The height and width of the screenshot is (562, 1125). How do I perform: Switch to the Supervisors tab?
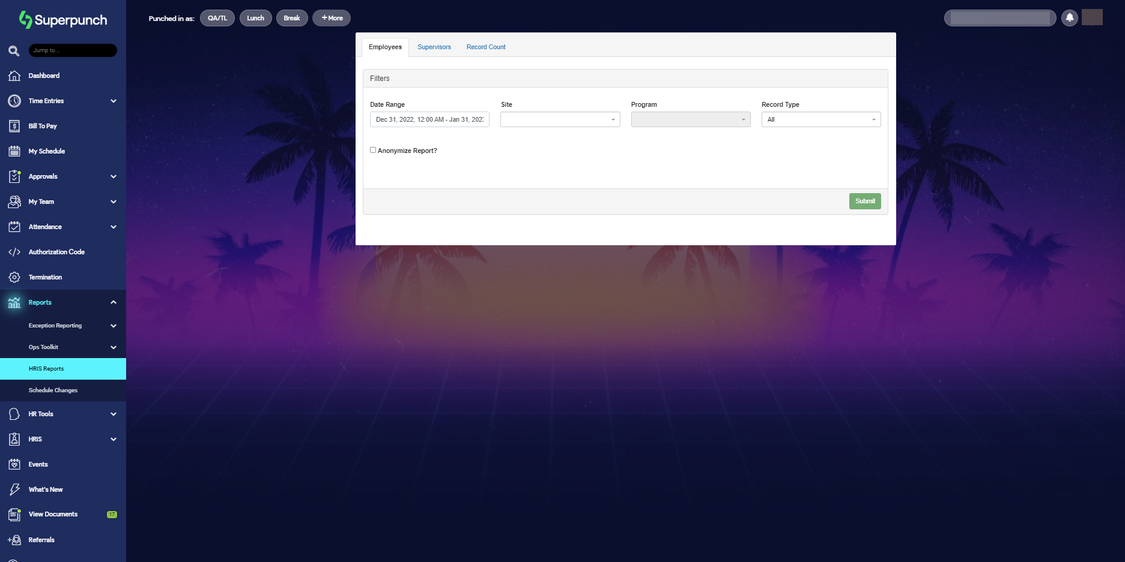click(x=434, y=47)
